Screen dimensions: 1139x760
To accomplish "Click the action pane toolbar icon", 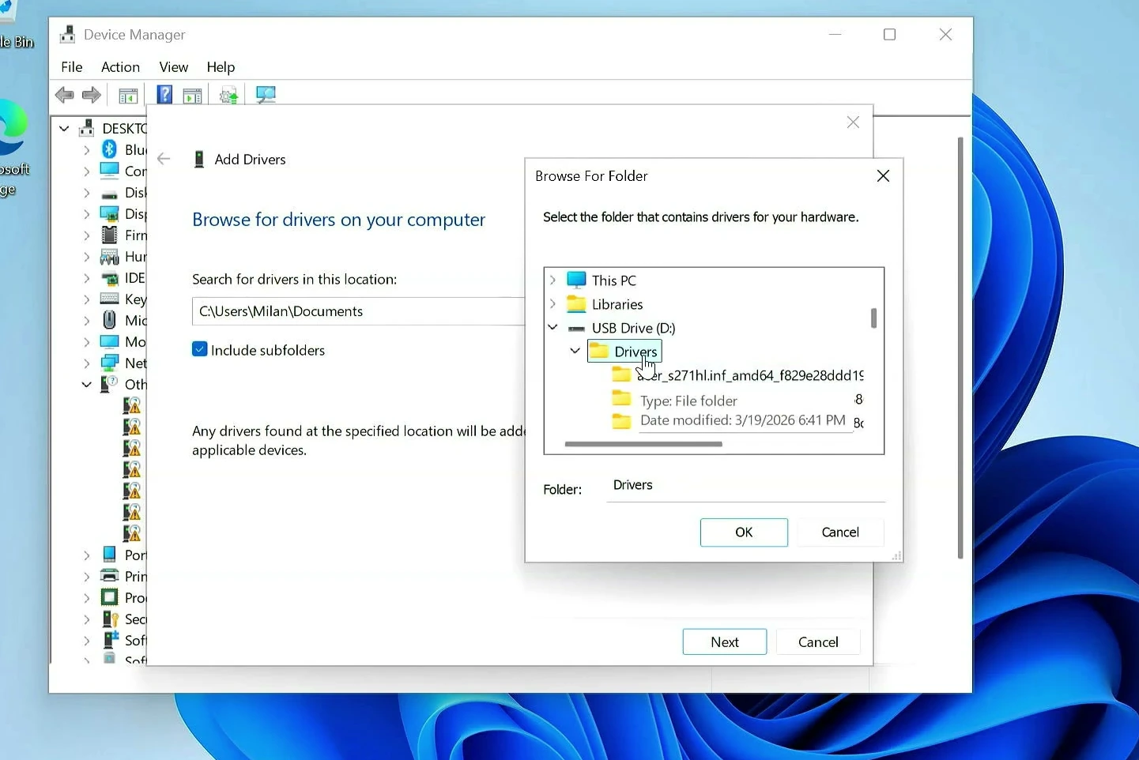I will coord(192,96).
